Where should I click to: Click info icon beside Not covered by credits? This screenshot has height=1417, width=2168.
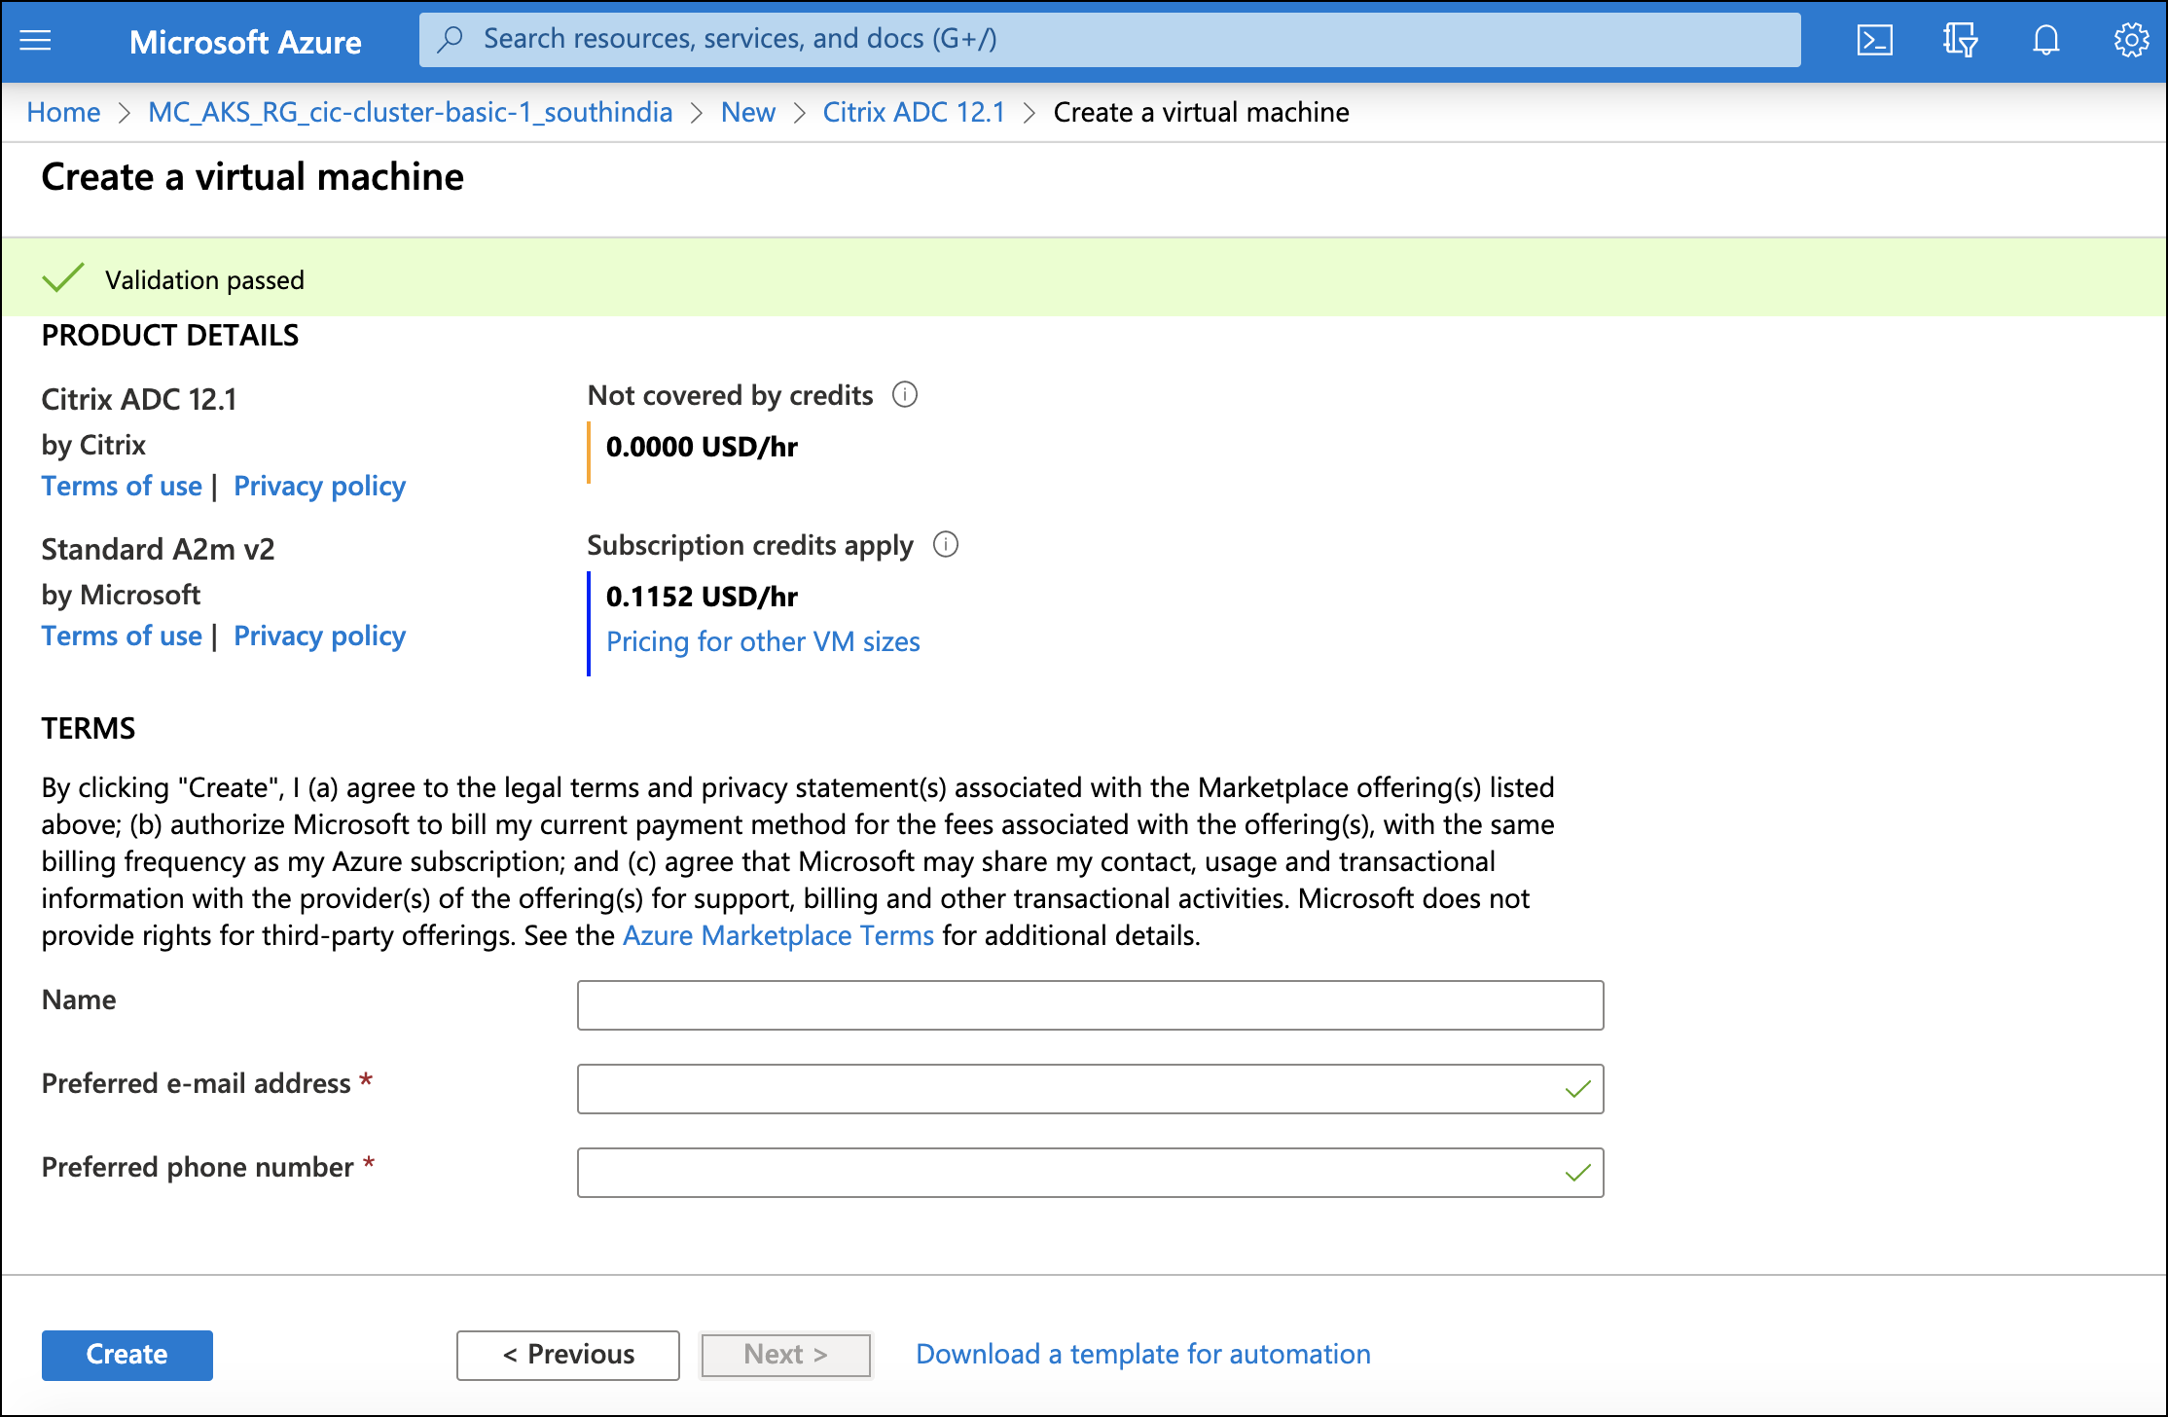(905, 395)
